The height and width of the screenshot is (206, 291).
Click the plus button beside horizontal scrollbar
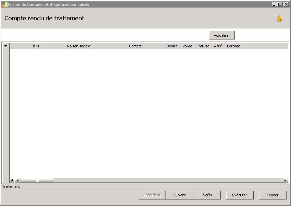12,180
